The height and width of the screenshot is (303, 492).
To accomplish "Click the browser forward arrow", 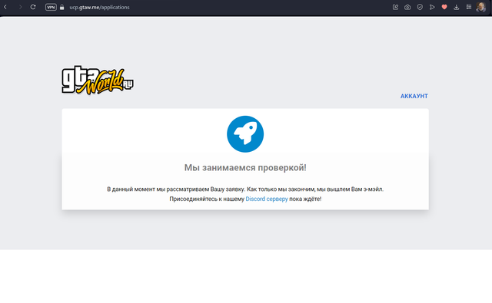I will click(x=21, y=7).
